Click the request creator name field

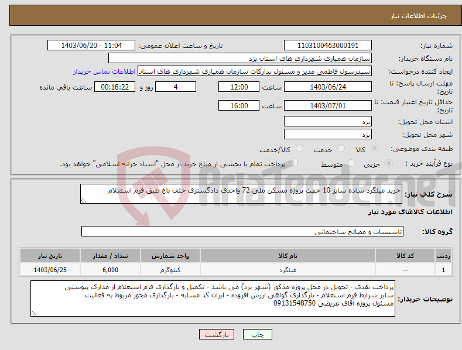(255, 71)
